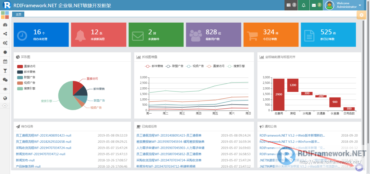Collapse the left sidebar with double-chevron
Image resolution: width=370 pixels, height=174 pixels.
click(5, 105)
